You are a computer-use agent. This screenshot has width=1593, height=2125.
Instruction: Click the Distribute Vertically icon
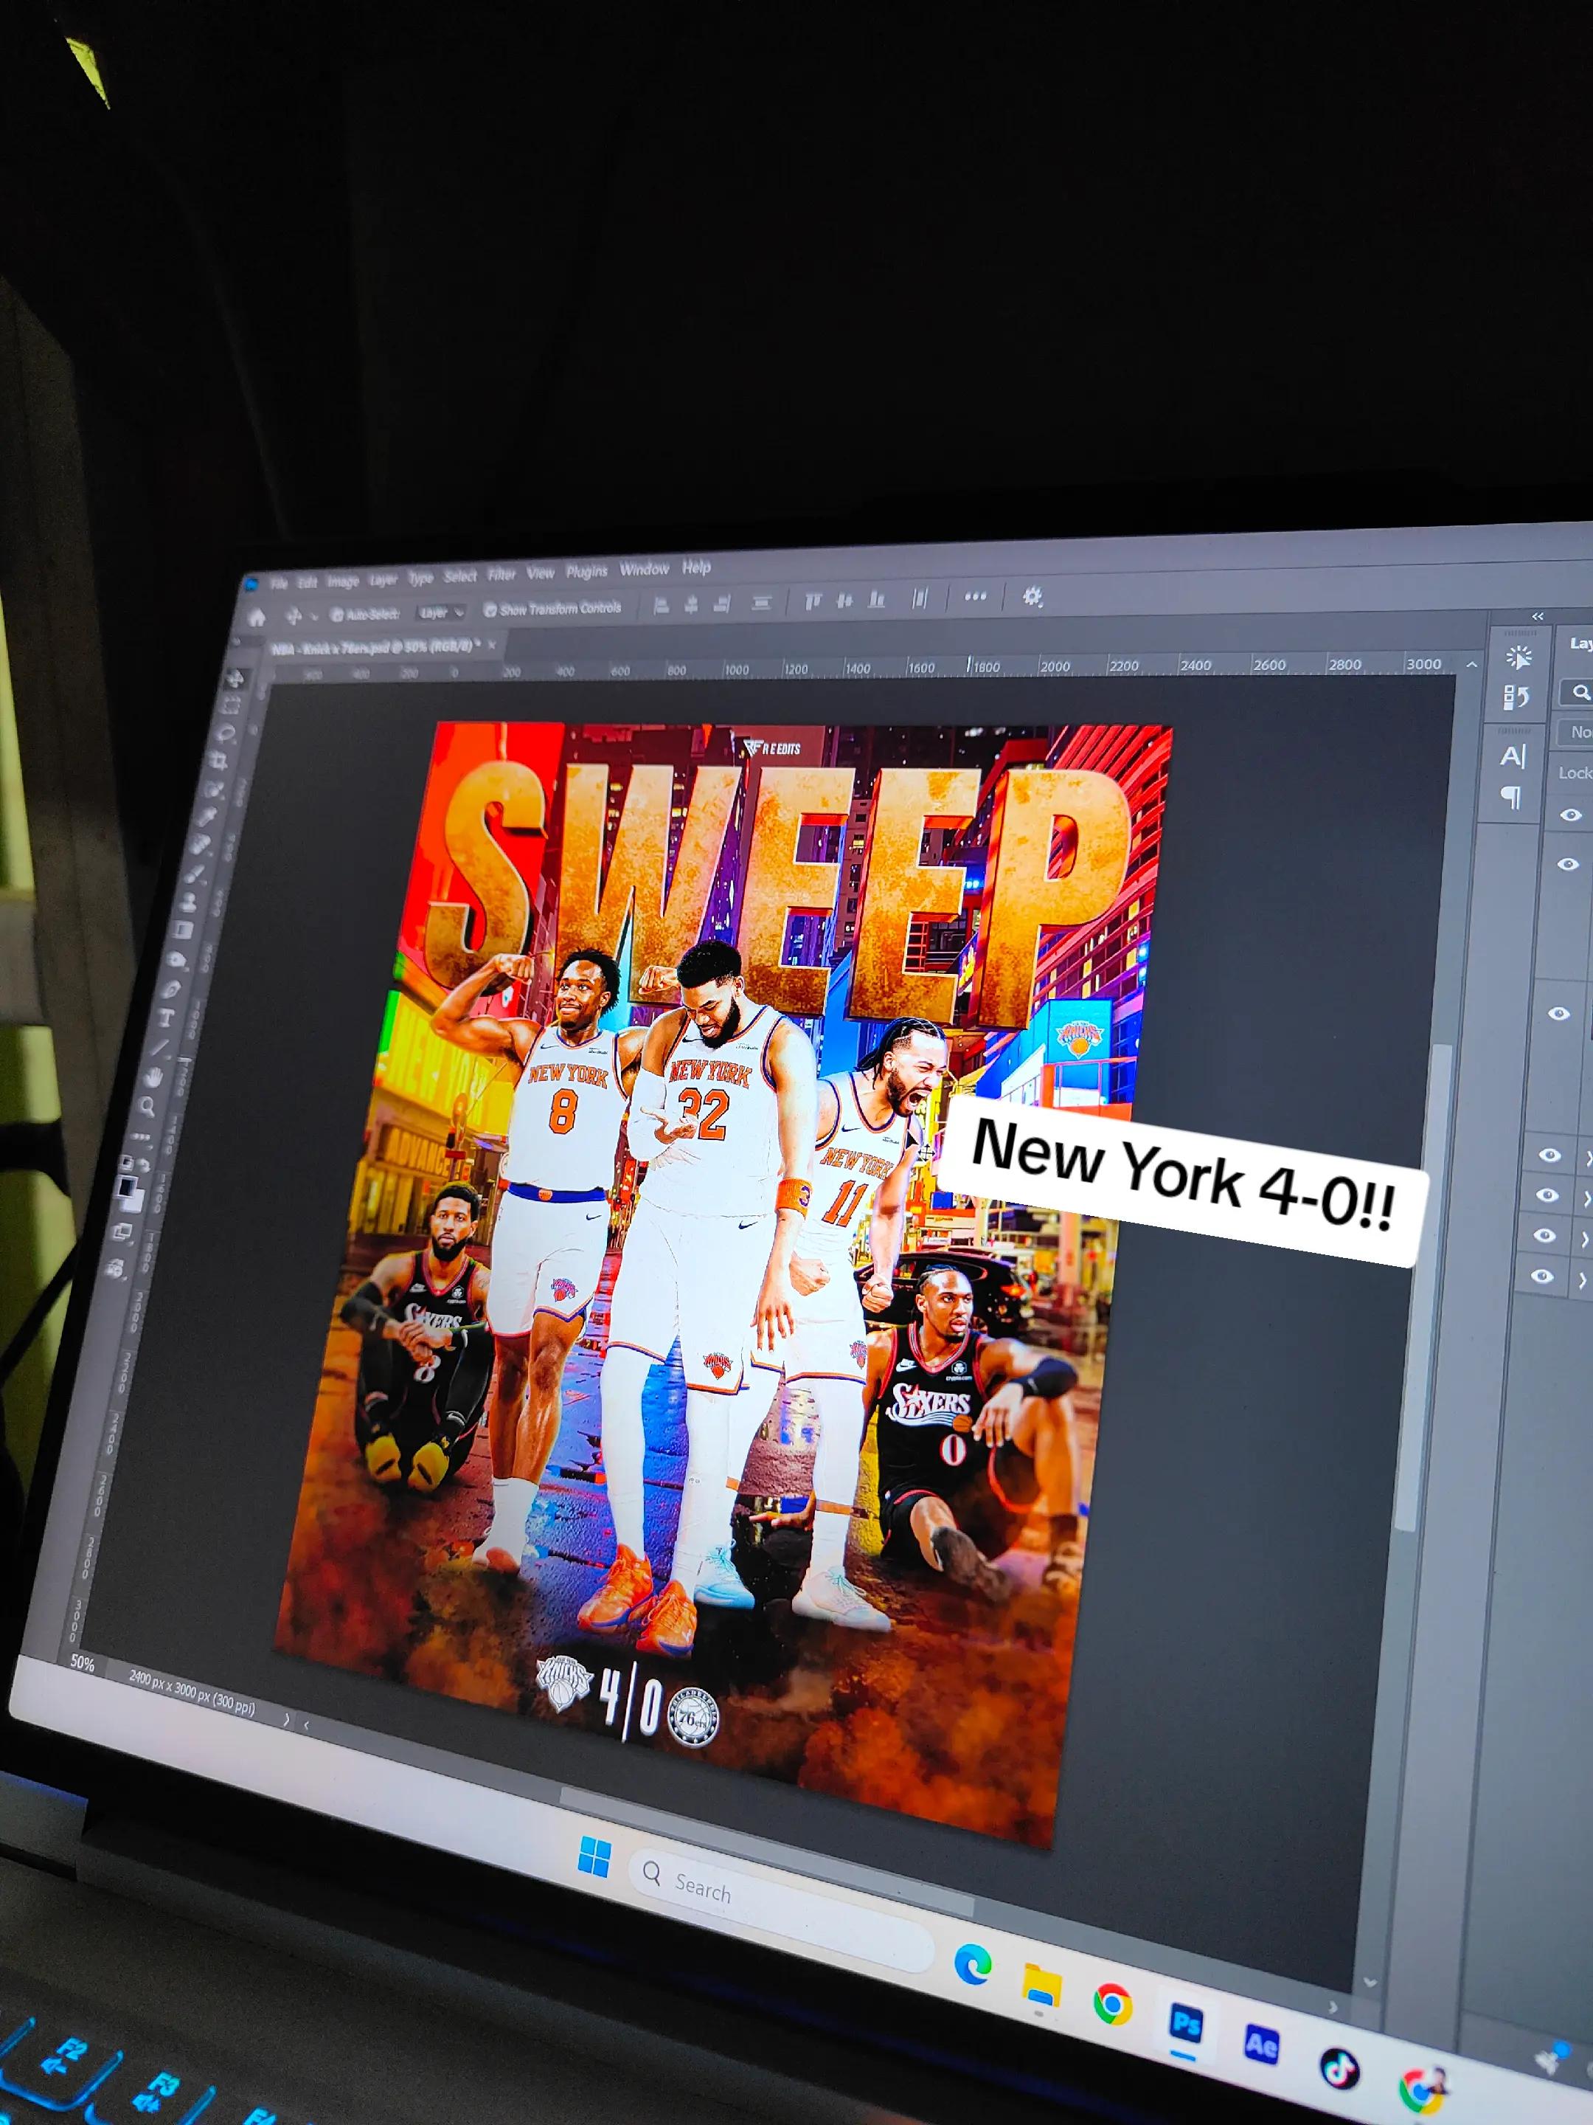(x=761, y=602)
